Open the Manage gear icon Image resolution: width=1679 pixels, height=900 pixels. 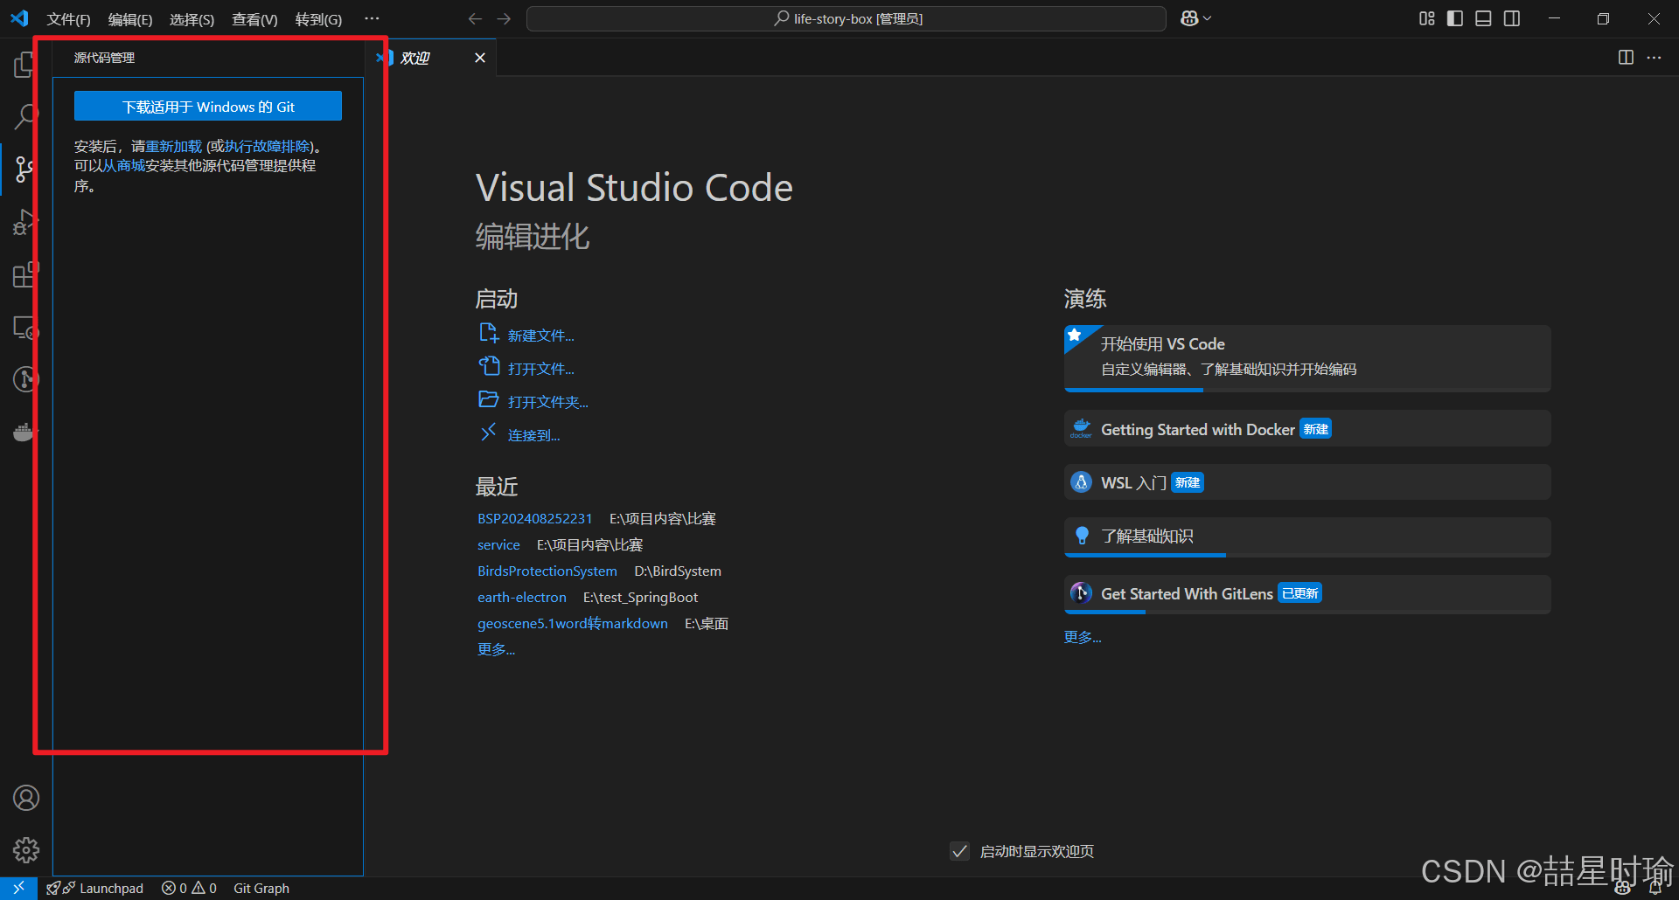[x=26, y=849]
